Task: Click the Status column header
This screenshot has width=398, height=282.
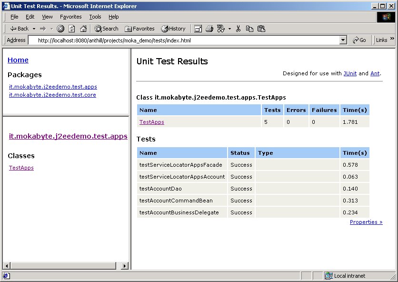Action: (x=241, y=153)
